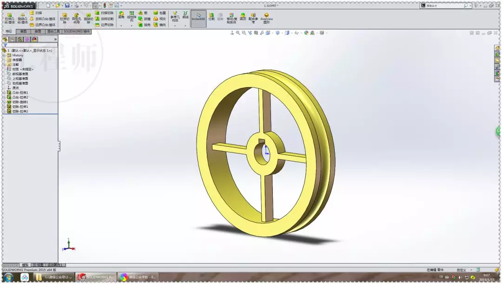The image size is (502, 284).
Task: Select Revolved Boss/Base tool (旋转凸台/基体)
Action: coord(22,19)
